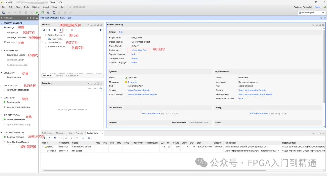Click the green Run Synthesis arrow icon
Screen dimensions: 327x176
[x=5, y=102]
